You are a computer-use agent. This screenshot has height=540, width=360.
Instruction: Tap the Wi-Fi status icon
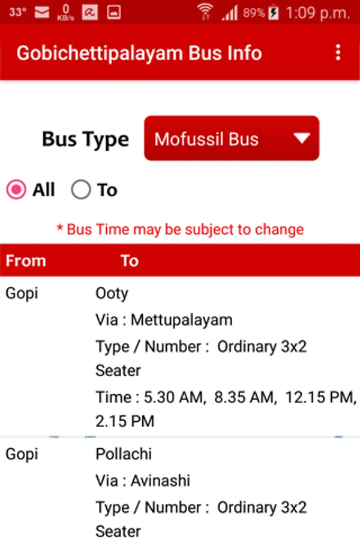205,12
